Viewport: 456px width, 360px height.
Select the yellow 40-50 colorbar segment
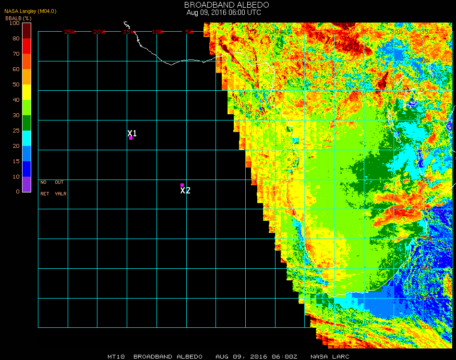tap(27, 92)
